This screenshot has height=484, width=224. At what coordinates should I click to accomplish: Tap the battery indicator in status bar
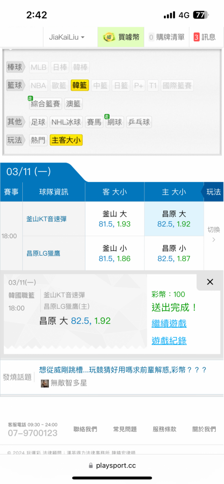201,15
